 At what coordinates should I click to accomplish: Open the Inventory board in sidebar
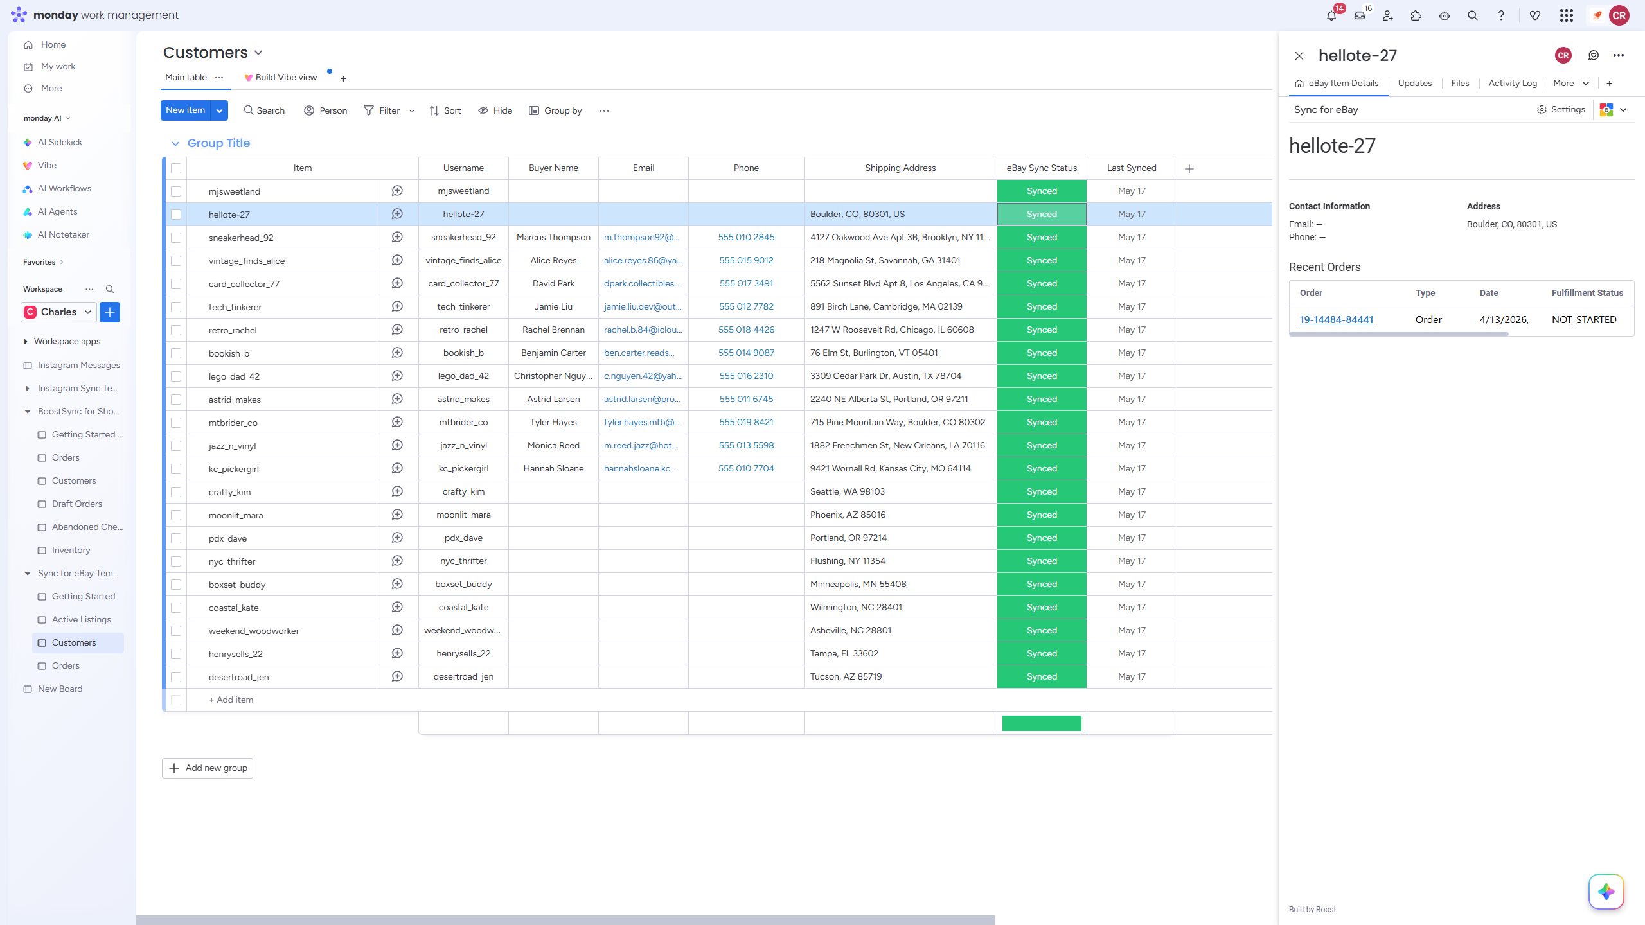coord(71,550)
